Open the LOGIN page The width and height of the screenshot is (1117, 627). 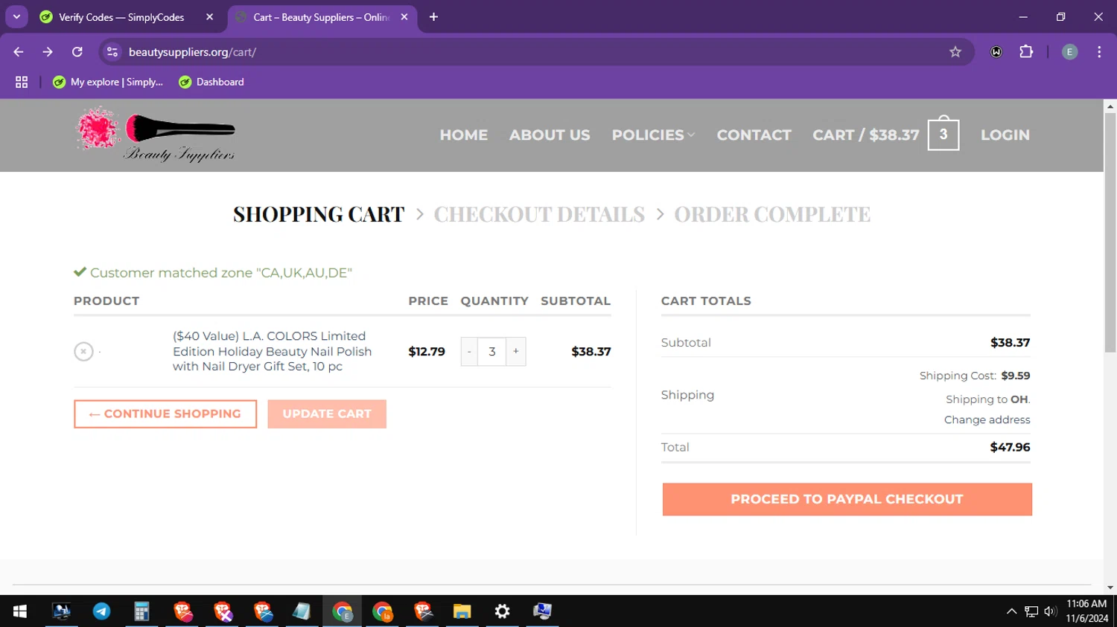tap(1005, 135)
